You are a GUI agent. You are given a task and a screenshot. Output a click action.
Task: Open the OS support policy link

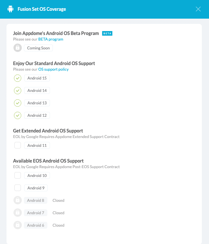click(x=53, y=69)
